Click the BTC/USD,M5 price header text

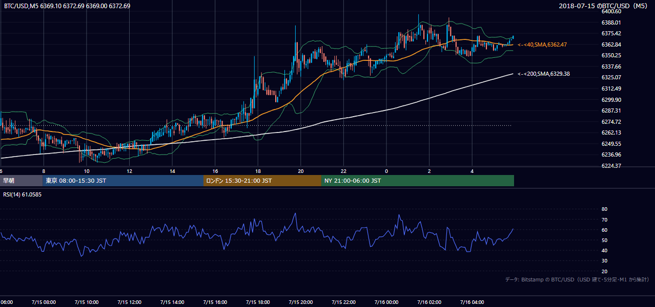point(67,6)
